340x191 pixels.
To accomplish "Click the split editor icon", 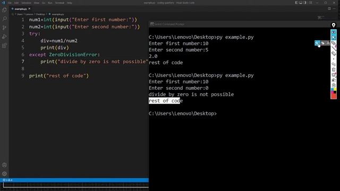I will 329,8.
